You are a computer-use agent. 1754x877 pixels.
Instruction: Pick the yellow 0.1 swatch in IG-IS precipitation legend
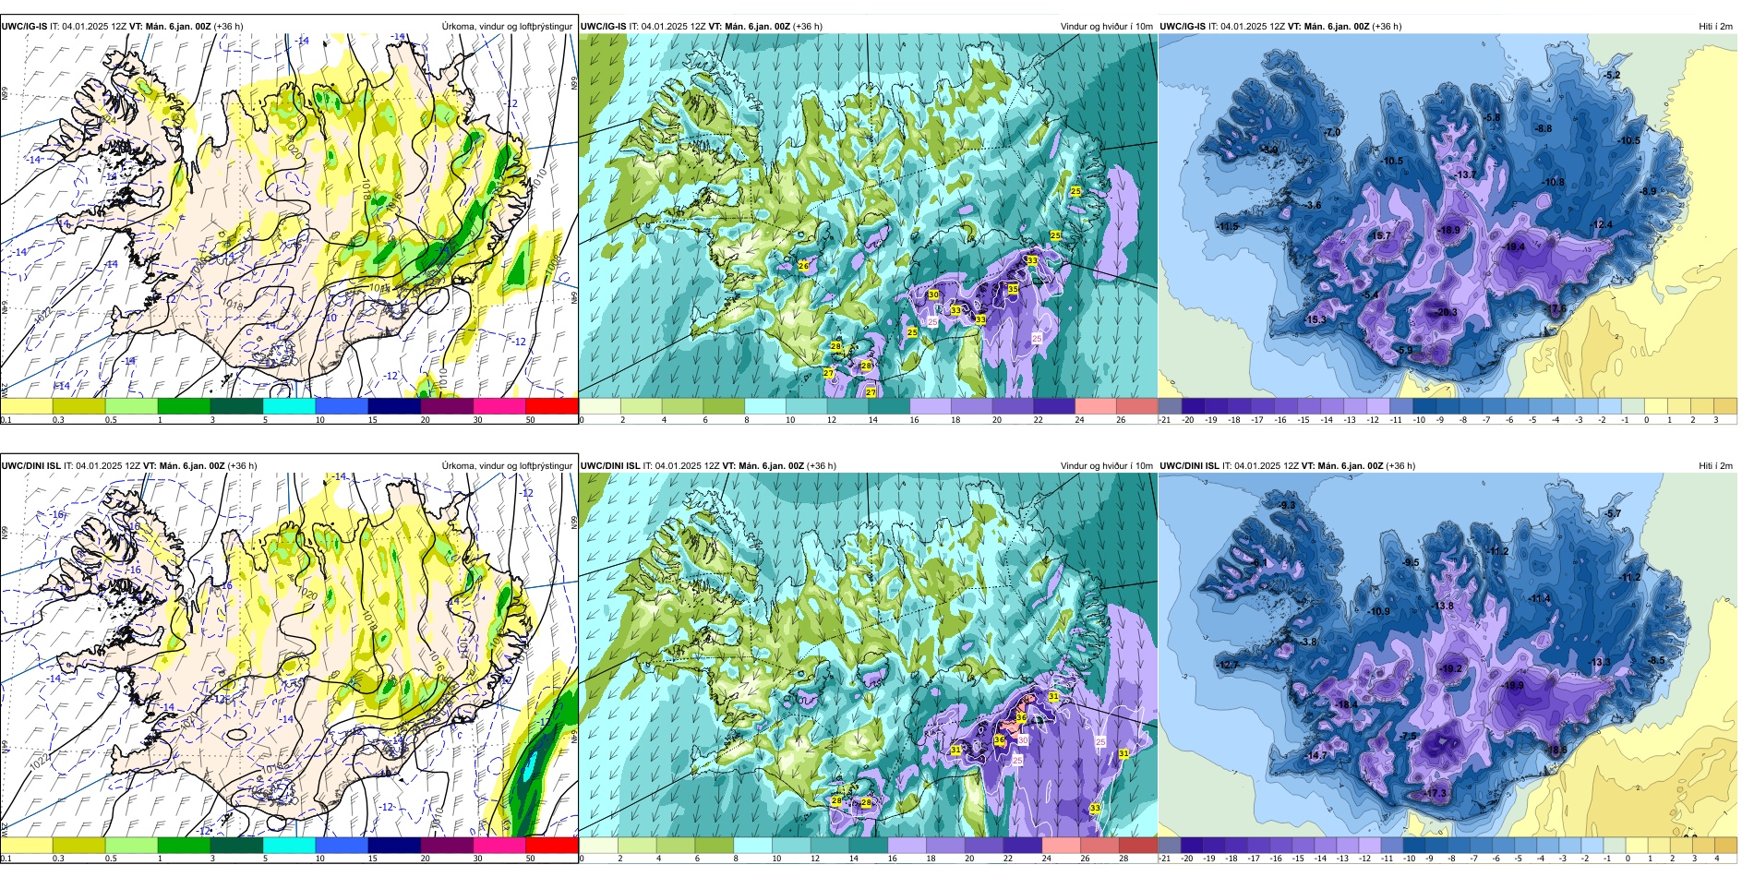click(x=26, y=406)
